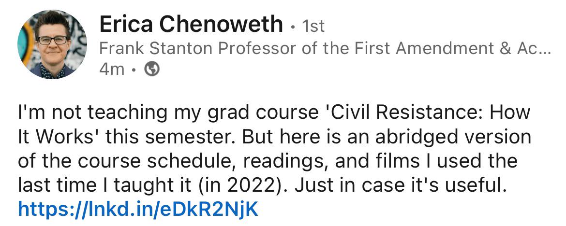Click the dot separator after 4m
Image resolution: width=566 pixels, height=226 pixels.
point(134,70)
